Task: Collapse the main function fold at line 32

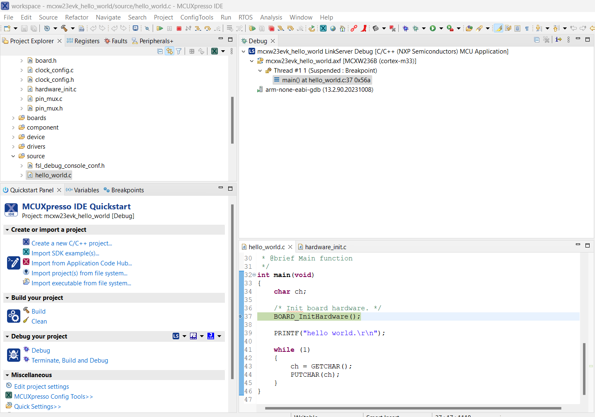Action: (x=254, y=275)
